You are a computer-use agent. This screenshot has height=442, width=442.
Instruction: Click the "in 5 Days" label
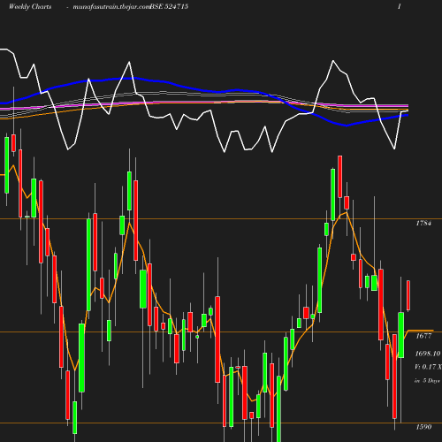tap(427, 381)
